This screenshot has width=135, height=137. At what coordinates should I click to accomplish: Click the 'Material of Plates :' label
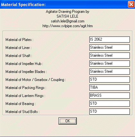[x=19, y=40]
